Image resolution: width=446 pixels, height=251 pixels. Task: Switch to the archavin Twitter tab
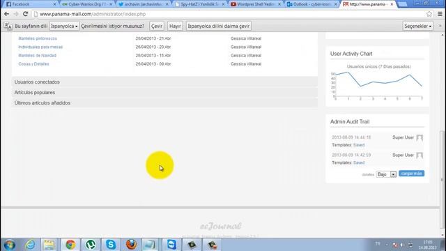click(x=144, y=4)
